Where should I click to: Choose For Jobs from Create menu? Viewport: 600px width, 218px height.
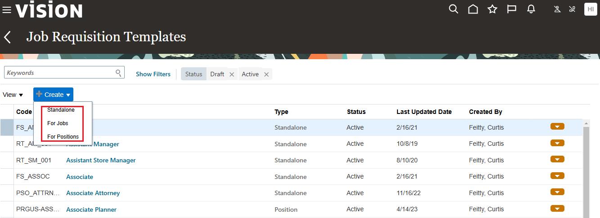[x=58, y=123]
